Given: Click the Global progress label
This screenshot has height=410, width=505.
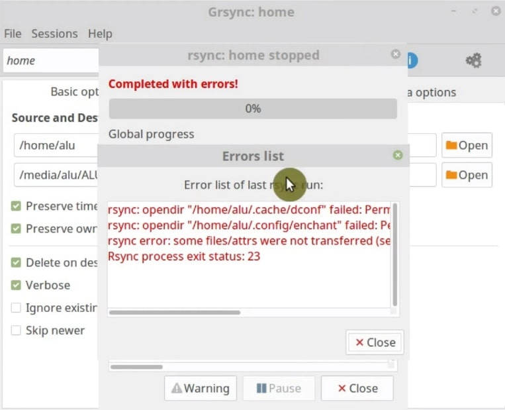Looking at the screenshot, I should click(152, 134).
